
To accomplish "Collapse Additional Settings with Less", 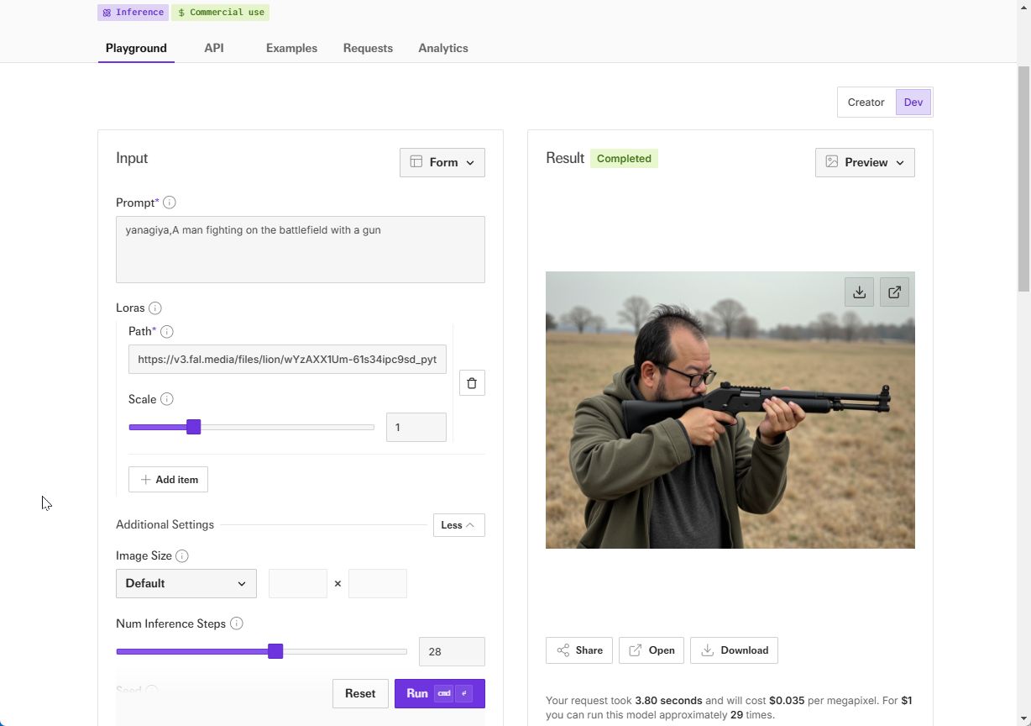I will (458, 525).
